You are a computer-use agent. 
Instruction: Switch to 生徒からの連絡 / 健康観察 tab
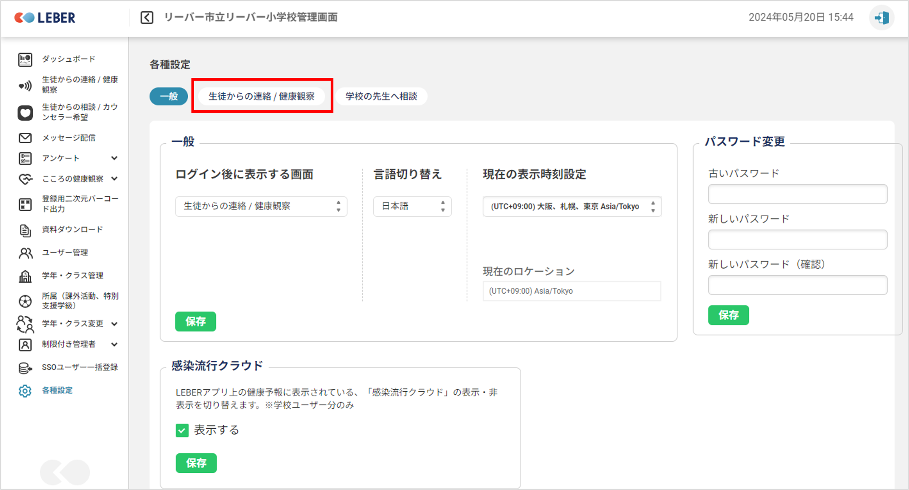pyautogui.click(x=261, y=96)
